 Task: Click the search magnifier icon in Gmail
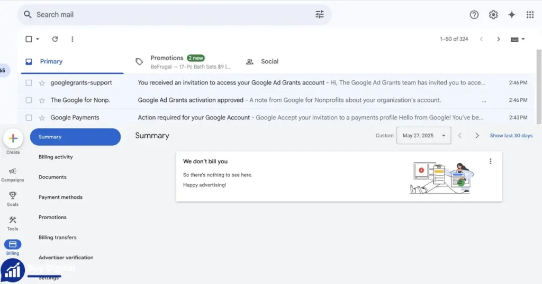(x=28, y=14)
